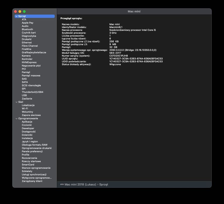Open Wi-Fi network details

pyautogui.click(x=25, y=108)
